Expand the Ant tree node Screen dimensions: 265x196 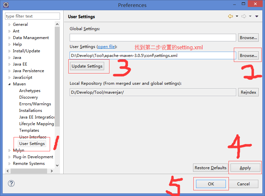tap(9, 31)
